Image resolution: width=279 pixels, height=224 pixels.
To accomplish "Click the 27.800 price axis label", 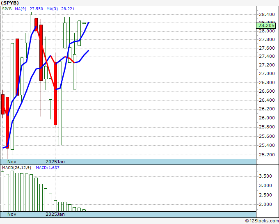I will tap(267, 39).
